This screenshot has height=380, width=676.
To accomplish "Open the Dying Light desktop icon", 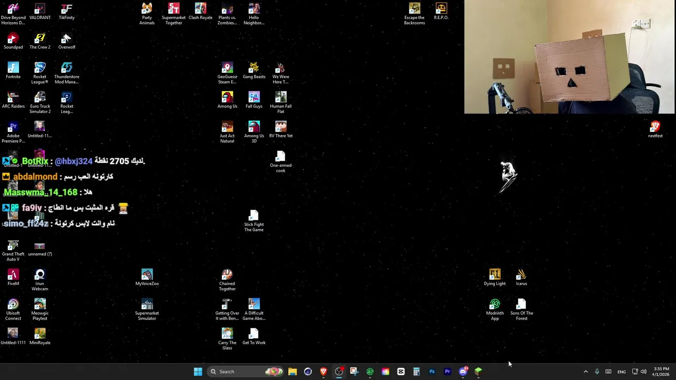I will (495, 278).
